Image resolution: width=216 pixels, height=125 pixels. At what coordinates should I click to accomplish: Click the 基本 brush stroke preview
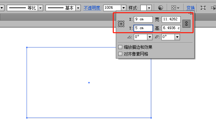click(x=61, y=8)
